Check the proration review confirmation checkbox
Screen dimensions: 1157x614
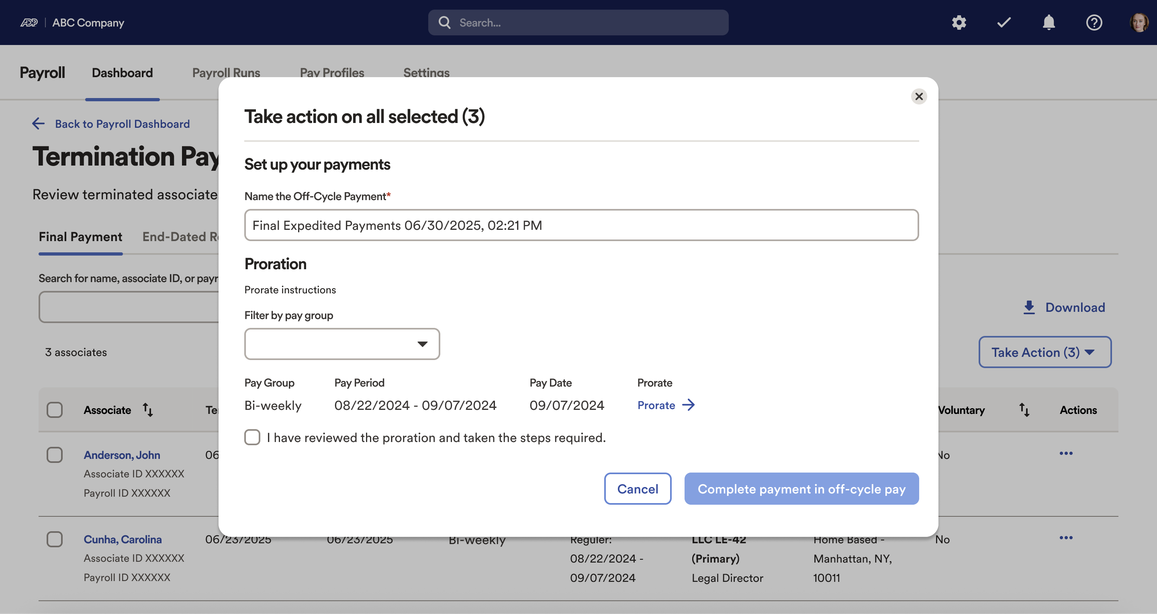coord(252,437)
